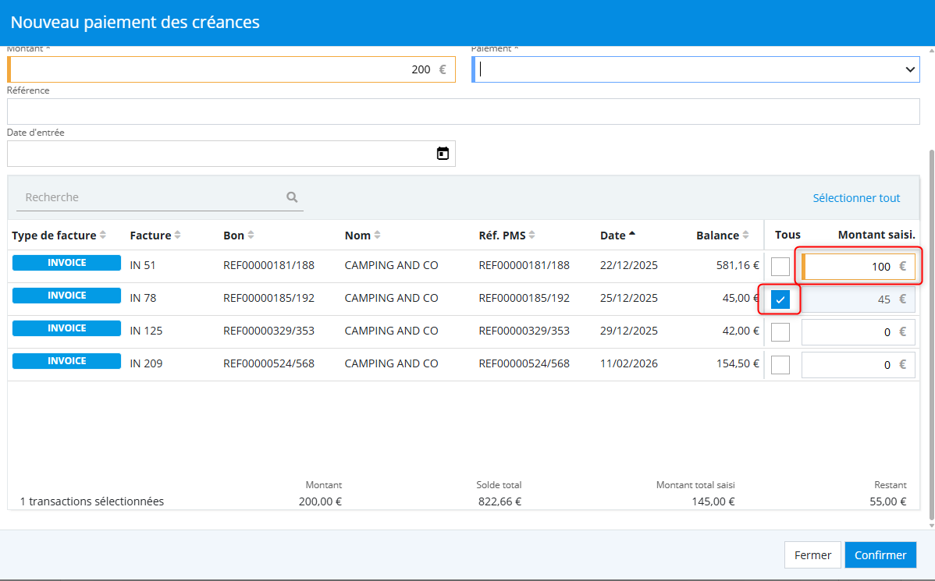Click the Recherche search field
This screenshot has width=935, height=581.
tap(152, 198)
